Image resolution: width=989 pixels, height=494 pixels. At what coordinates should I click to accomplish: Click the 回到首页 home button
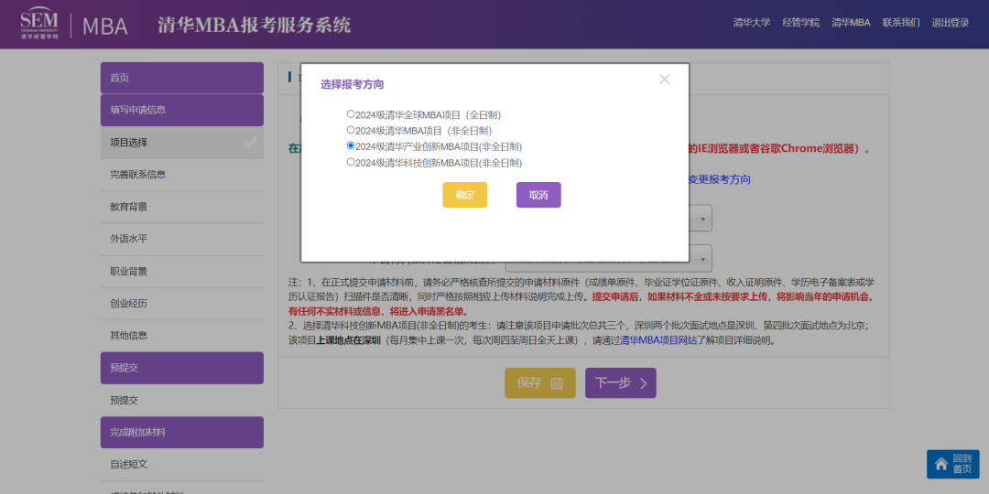pyautogui.click(x=953, y=464)
